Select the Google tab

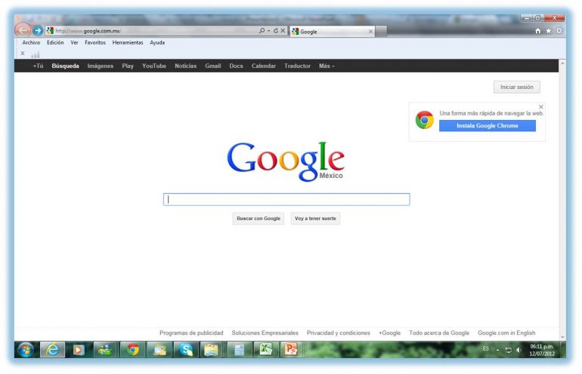pos(333,32)
